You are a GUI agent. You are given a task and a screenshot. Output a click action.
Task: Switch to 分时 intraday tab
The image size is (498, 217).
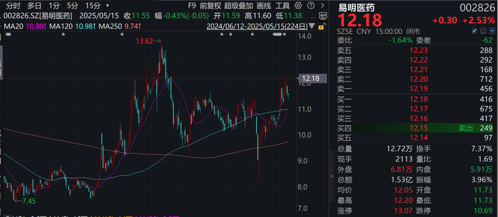point(13,6)
